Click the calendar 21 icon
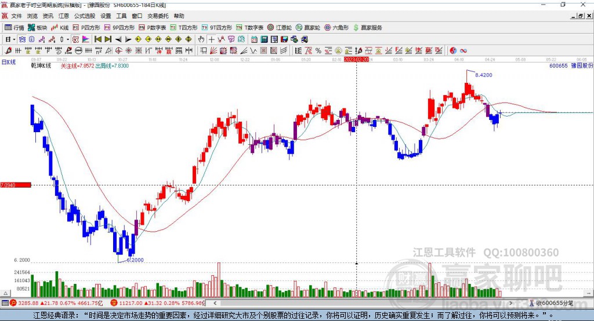 254,39
